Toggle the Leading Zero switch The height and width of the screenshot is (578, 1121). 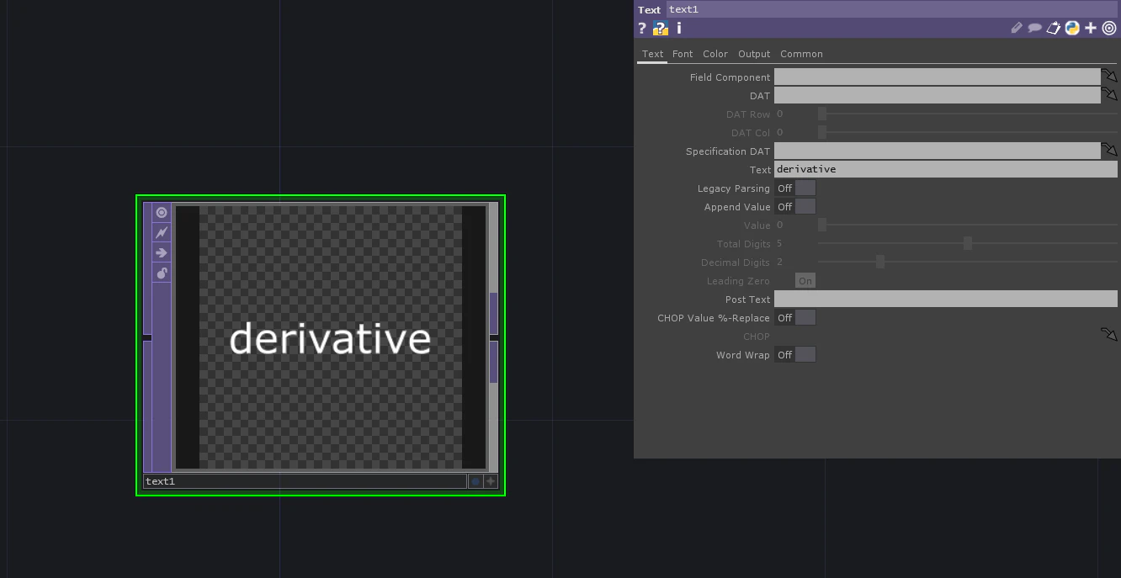tap(805, 281)
